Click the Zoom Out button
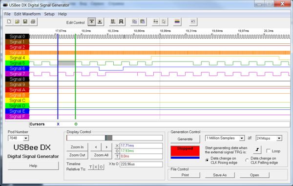293x186 pixels. (77, 155)
